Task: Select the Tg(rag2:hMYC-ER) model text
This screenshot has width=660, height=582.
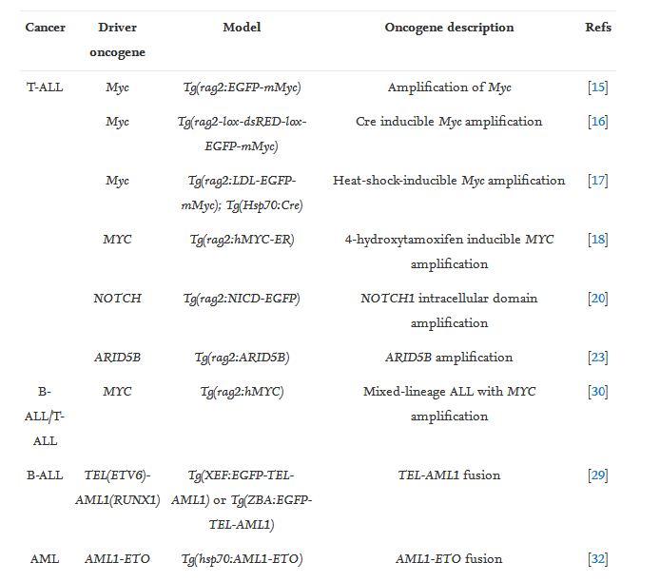Action: [242, 240]
